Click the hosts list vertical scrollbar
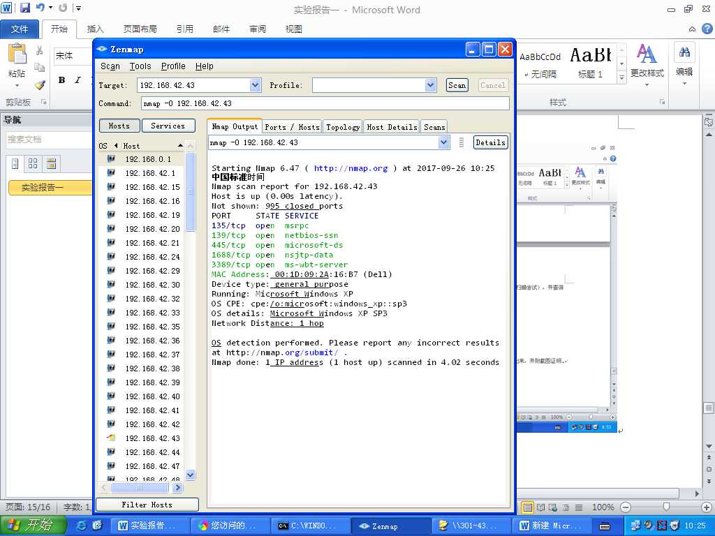This screenshot has width=715, height=536. [x=191, y=193]
